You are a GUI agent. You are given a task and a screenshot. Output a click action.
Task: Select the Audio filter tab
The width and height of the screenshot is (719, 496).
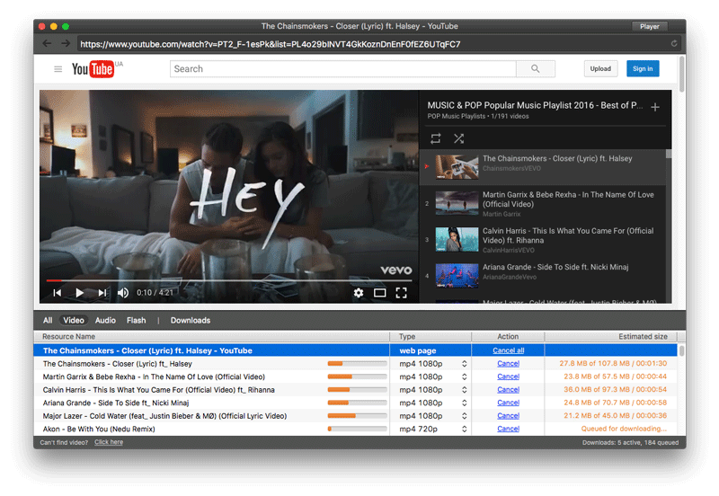(105, 321)
